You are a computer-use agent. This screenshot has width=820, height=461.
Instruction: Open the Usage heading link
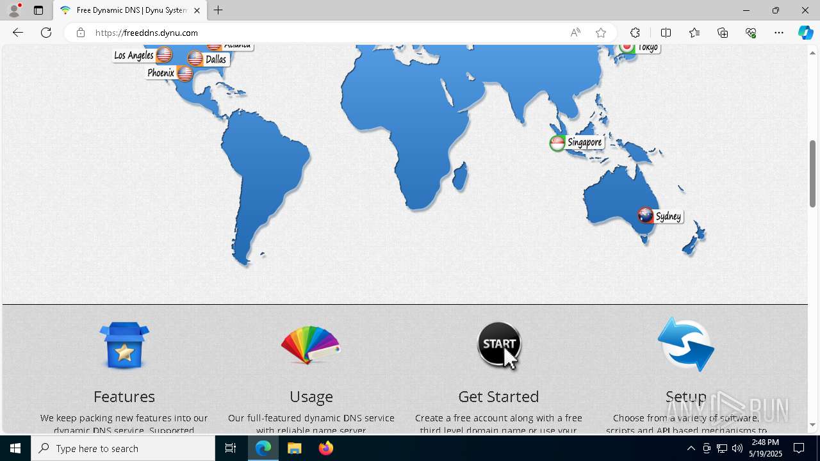click(311, 396)
